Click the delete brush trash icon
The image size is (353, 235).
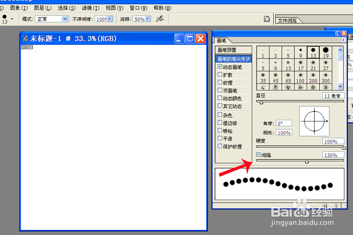tap(336, 206)
